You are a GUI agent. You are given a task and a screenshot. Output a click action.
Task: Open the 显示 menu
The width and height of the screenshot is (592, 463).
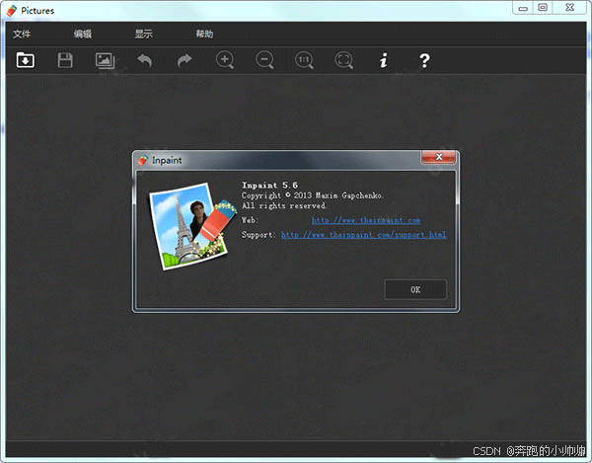pyautogui.click(x=144, y=34)
